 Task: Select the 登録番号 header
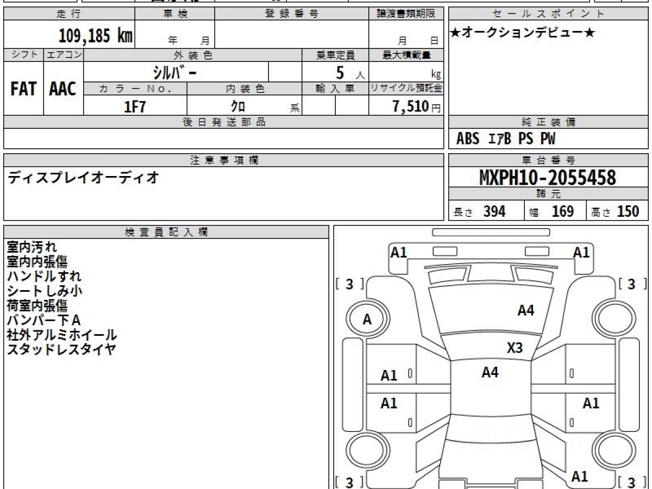pyautogui.click(x=292, y=14)
